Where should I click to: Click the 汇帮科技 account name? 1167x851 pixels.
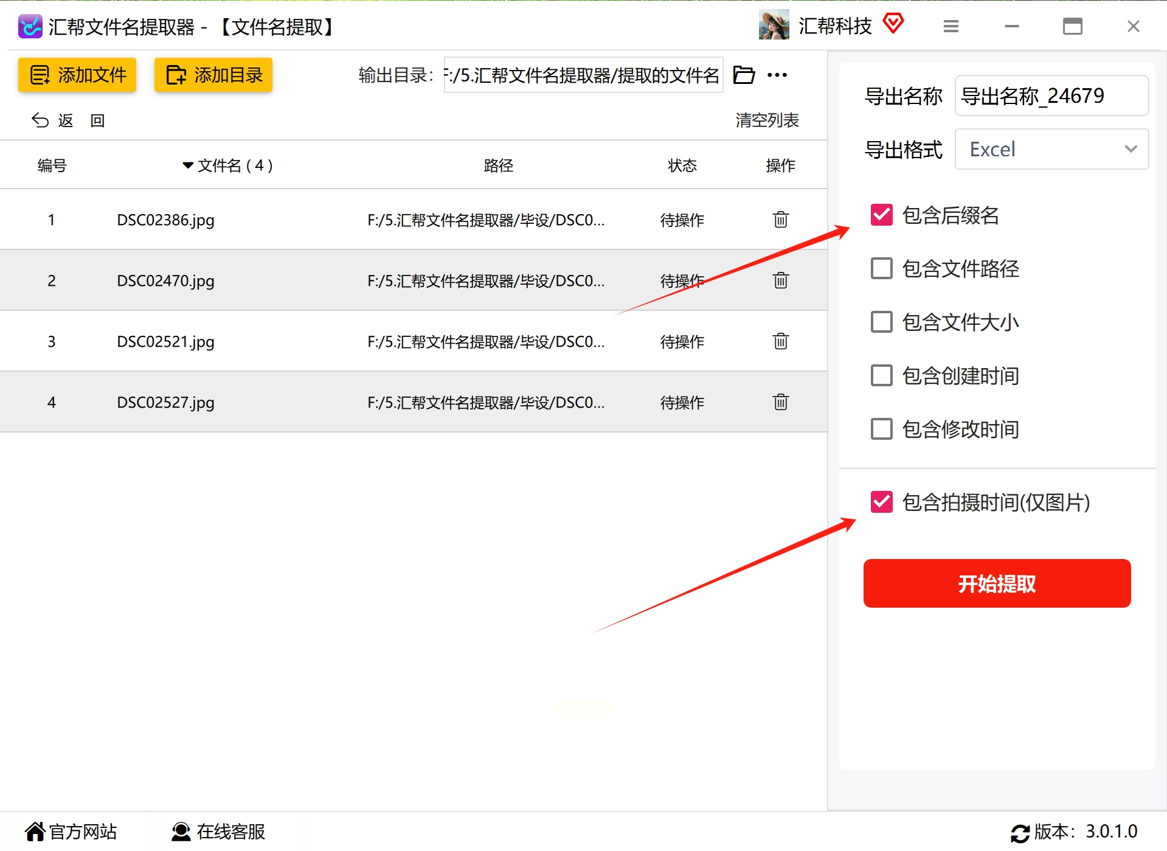pos(835,26)
